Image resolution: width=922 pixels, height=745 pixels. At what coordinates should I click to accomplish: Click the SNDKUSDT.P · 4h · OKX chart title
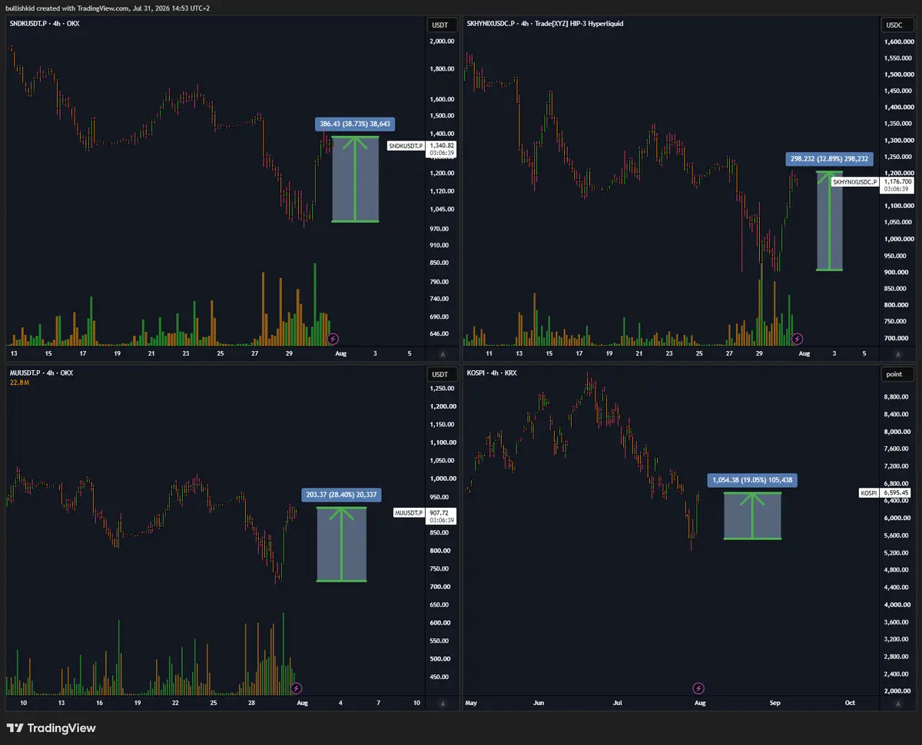click(x=44, y=24)
